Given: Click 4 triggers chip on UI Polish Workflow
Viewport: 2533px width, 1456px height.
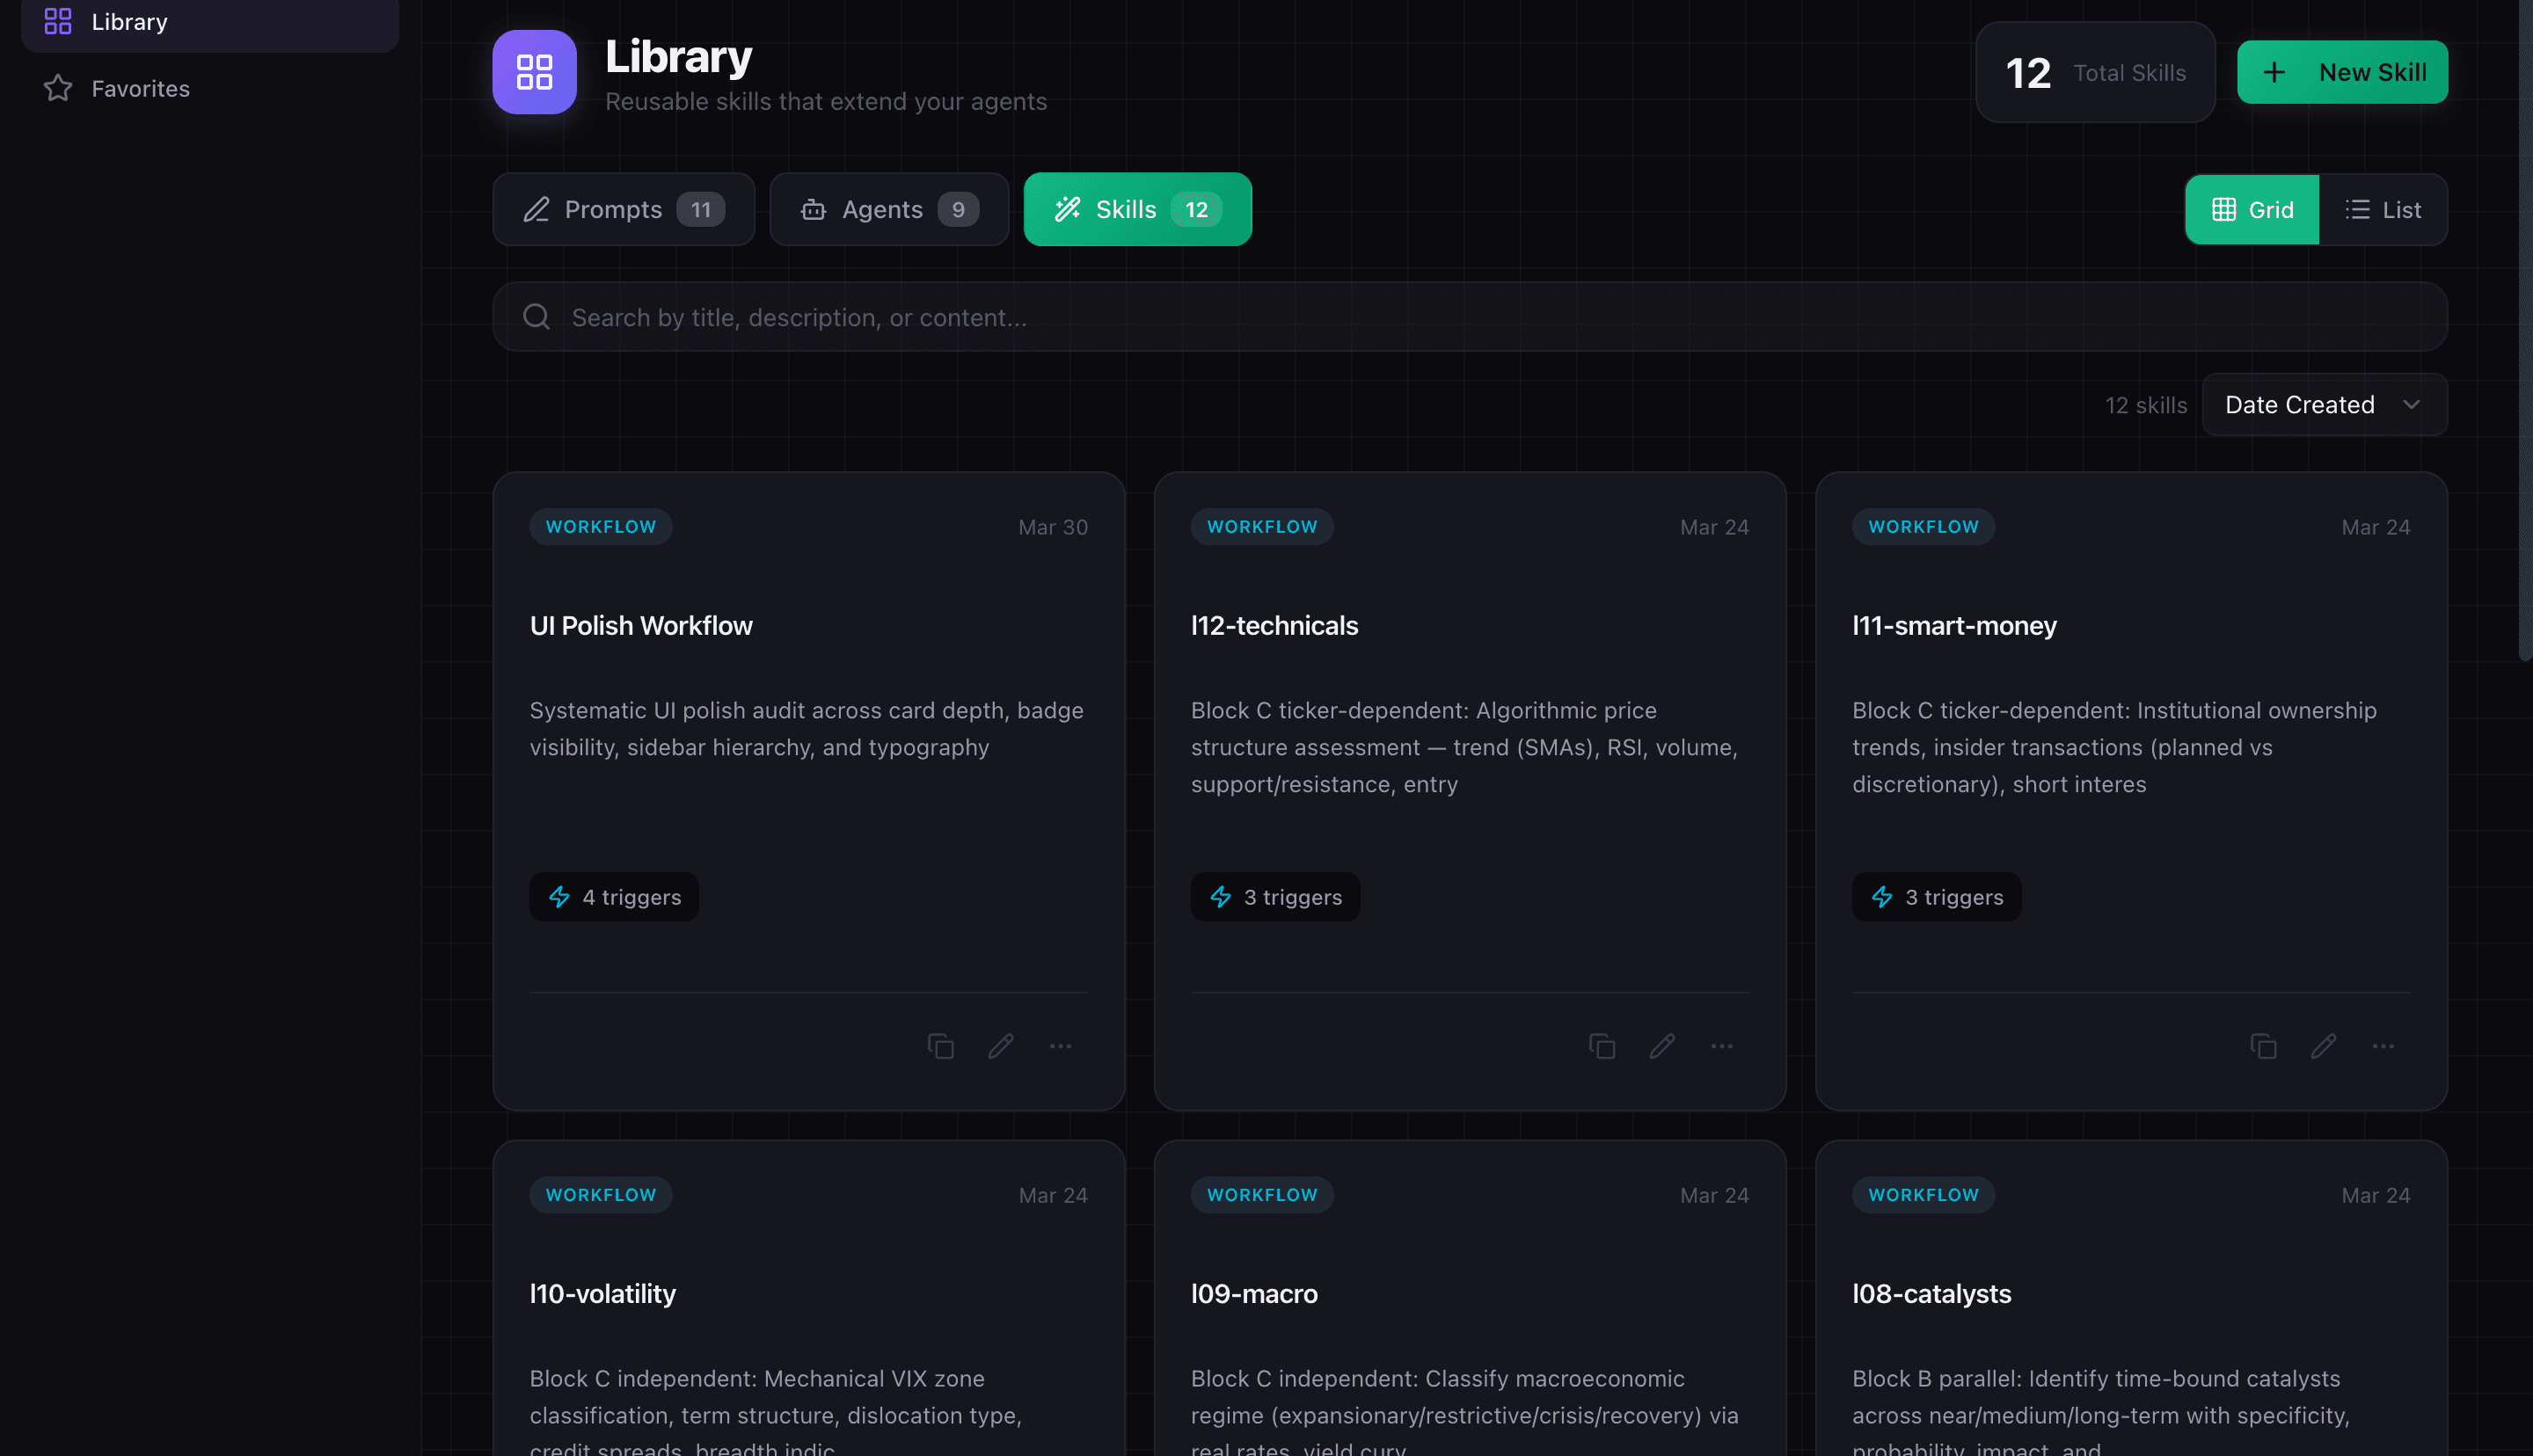Looking at the screenshot, I should coord(614,897).
